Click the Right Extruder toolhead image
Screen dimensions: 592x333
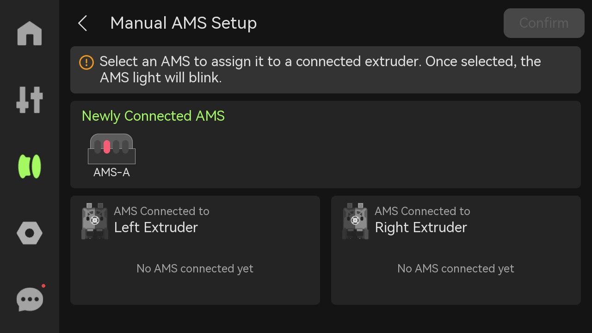click(x=356, y=221)
